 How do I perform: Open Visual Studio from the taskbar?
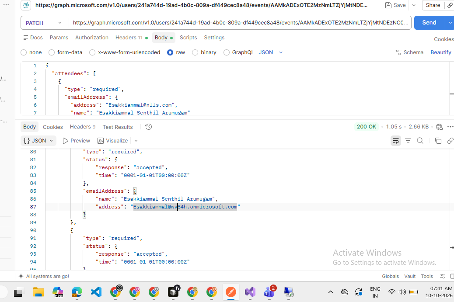pyautogui.click(x=250, y=292)
